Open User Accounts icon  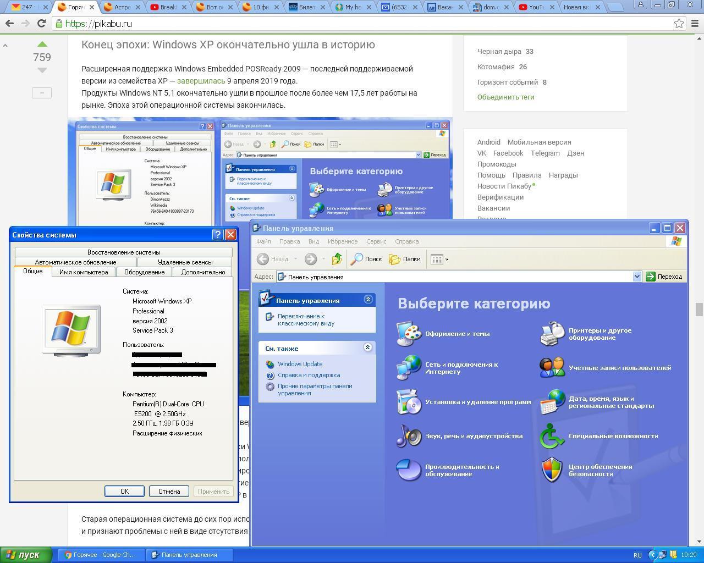coord(552,368)
